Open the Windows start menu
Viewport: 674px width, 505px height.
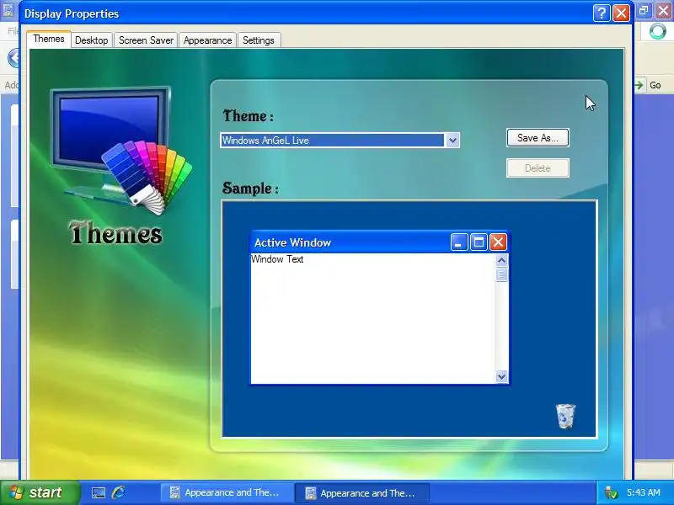pyautogui.click(x=40, y=492)
